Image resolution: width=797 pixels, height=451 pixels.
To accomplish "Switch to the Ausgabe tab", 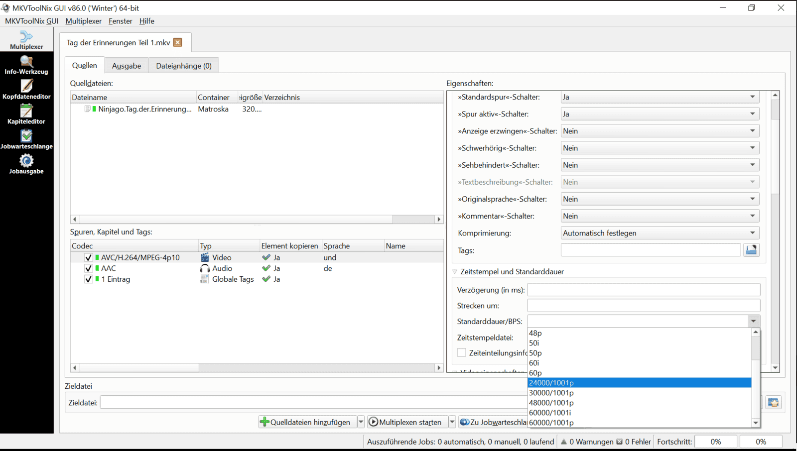I will tap(127, 66).
